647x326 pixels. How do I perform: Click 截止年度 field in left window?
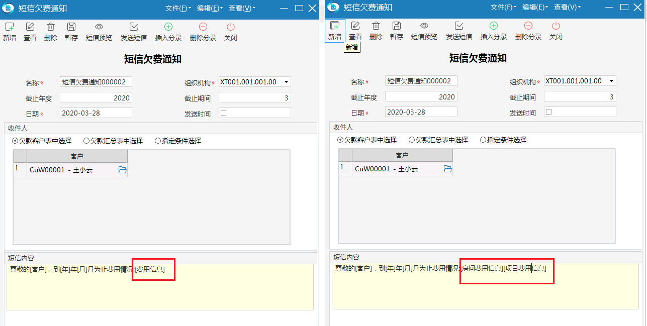pos(96,97)
